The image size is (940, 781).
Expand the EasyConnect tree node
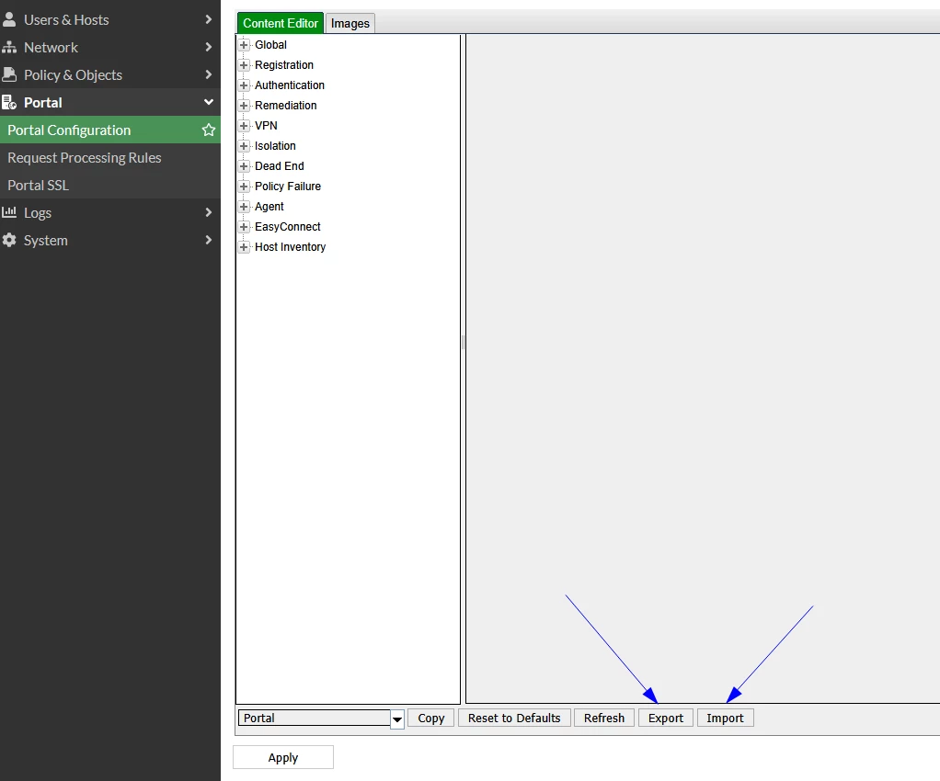(244, 227)
